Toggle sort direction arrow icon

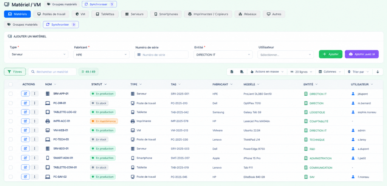[x=378, y=71]
